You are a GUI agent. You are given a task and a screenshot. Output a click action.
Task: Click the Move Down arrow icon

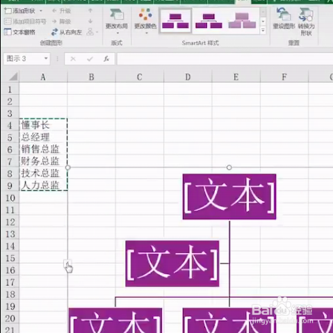tap(90, 22)
